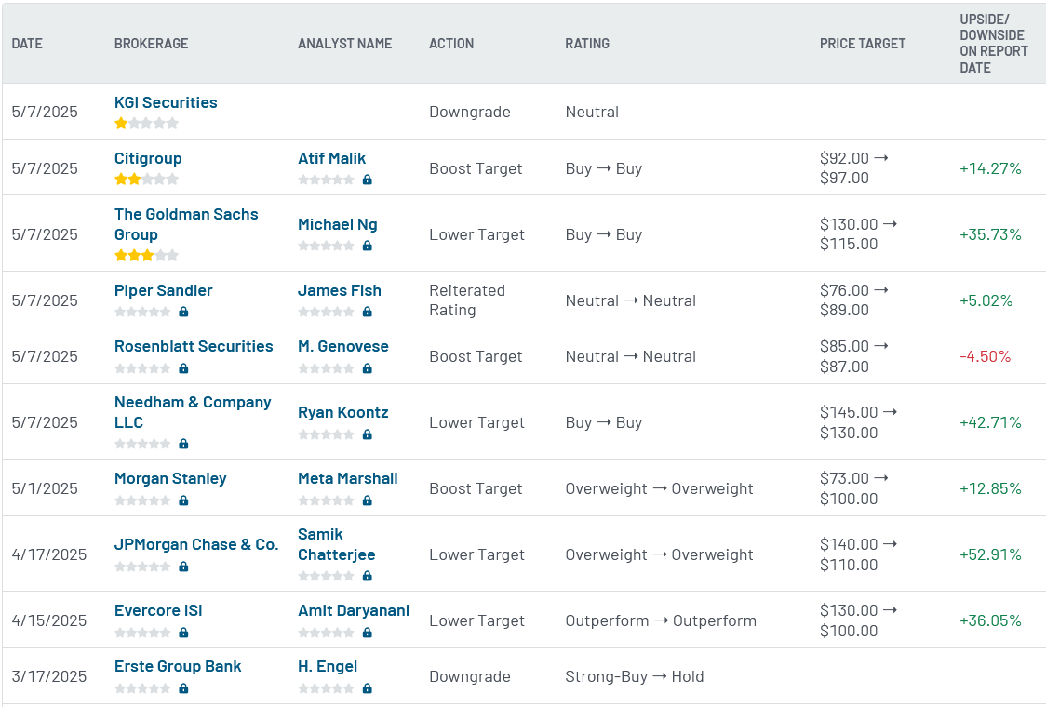Click the ACTION column header

[451, 44]
